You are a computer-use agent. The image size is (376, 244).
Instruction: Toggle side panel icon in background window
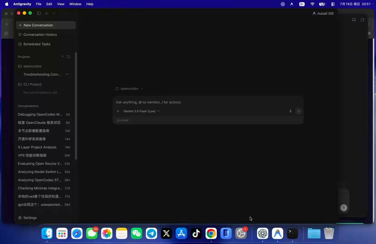point(362,20)
